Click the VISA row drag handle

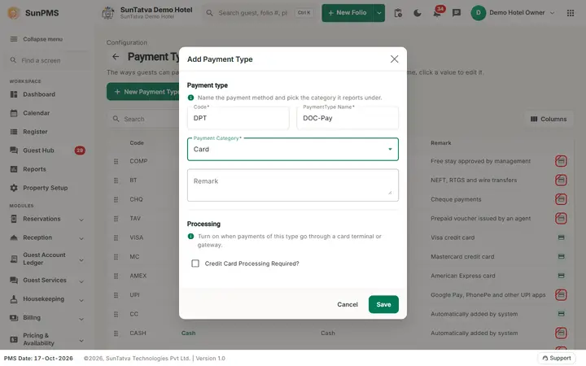click(116, 237)
